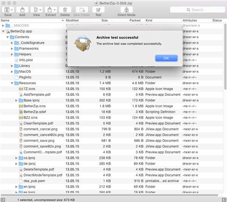
Task: Click the Delete trash icon
Action: (x=65, y=9)
